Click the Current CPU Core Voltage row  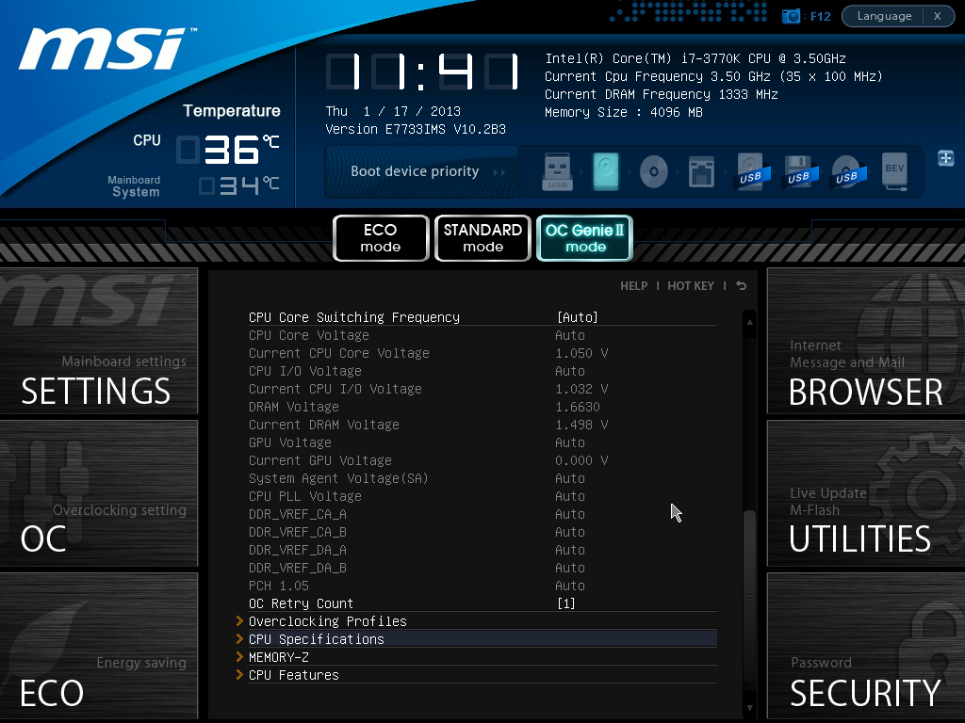pyautogui.click(x=482, y=353)
